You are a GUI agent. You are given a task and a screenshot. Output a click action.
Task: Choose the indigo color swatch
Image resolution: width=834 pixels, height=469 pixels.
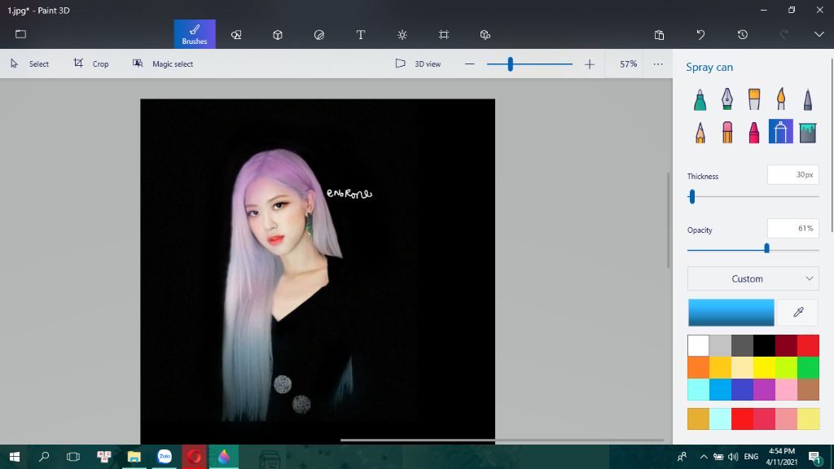(x=743, y=390)
